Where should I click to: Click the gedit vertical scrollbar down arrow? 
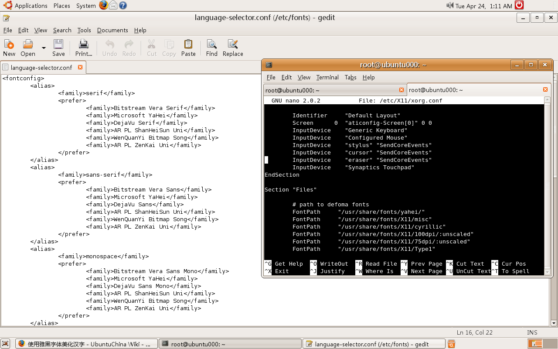[554, 323]
